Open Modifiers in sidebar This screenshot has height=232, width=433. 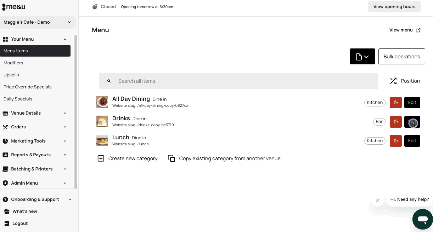[x=13, y=63]
